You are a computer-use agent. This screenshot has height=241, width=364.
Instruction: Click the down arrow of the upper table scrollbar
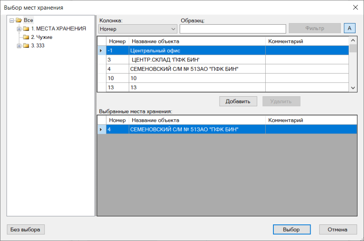point(353,88)
